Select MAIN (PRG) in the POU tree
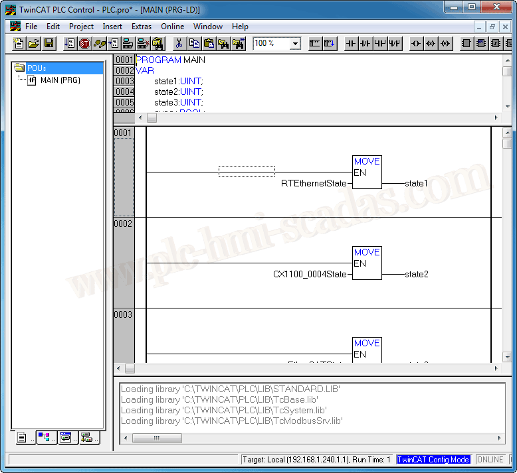The width and height of the screenshot is (517, 473). click(x=60, y=80)
